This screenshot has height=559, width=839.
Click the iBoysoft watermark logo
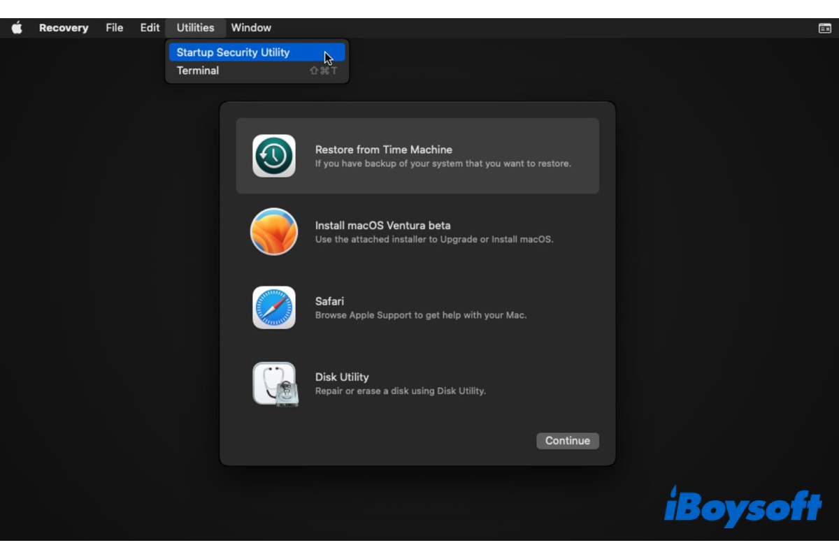tap(742, 506)
